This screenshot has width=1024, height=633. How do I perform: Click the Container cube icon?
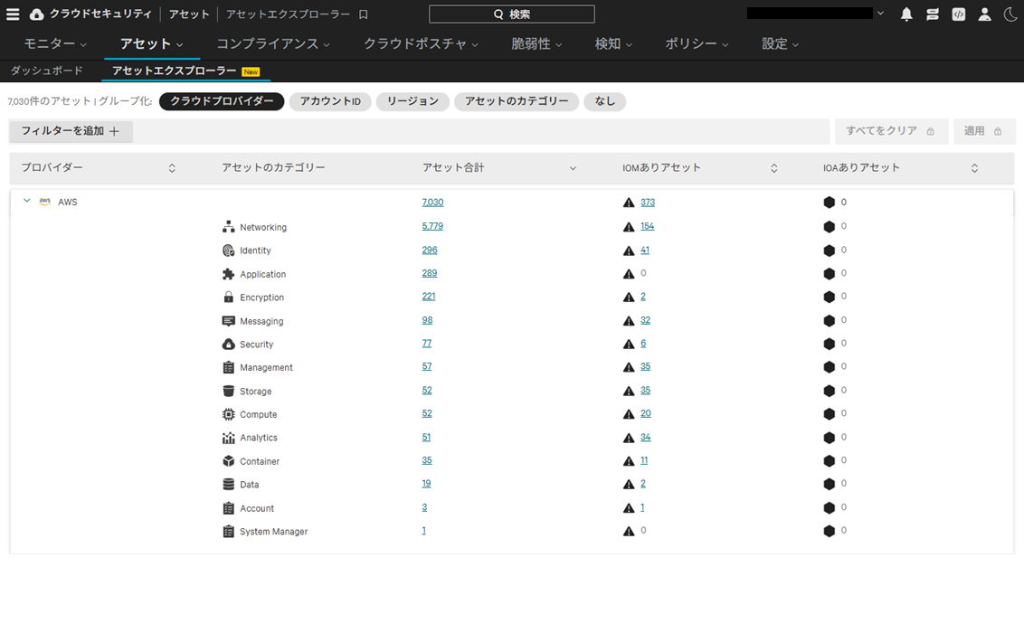click(229, 461)
